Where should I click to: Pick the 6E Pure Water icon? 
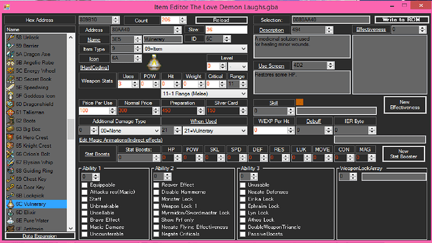[x=11, y=220]
